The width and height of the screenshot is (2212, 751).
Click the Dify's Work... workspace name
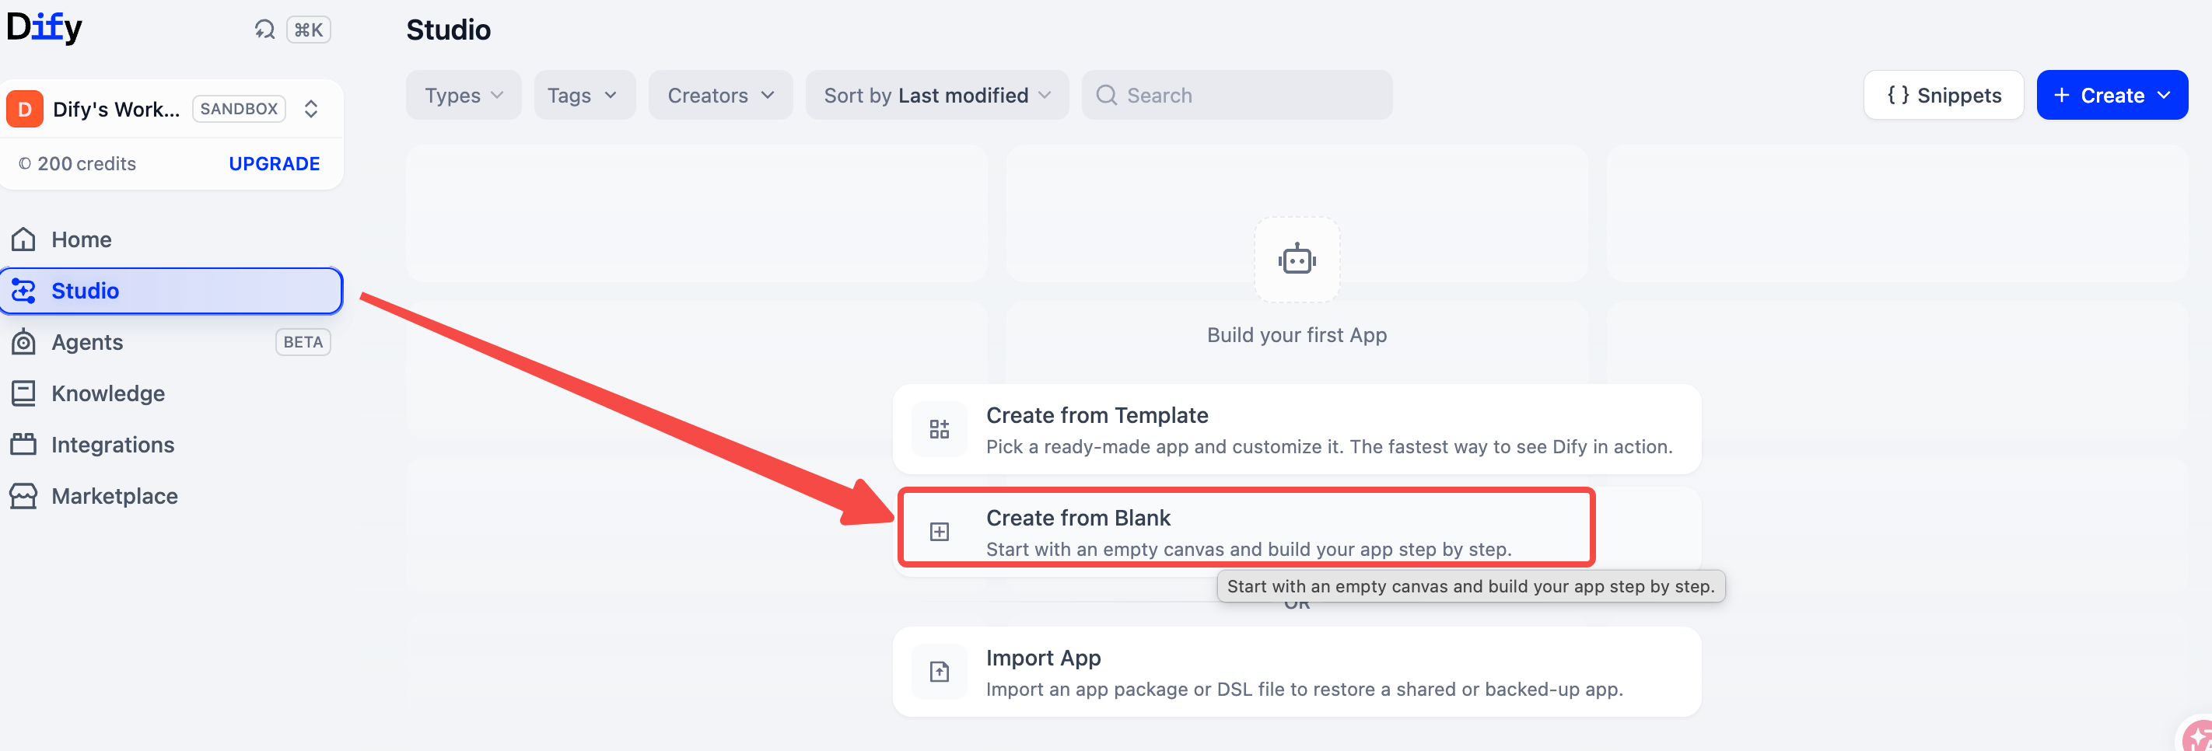pyautogui.click(x=116, y=109)
